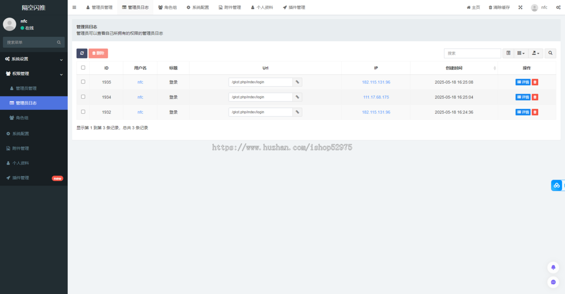Click the magnifier in the sidebar menu search
The width and height of the screenshot is (565, 294).
59,42
